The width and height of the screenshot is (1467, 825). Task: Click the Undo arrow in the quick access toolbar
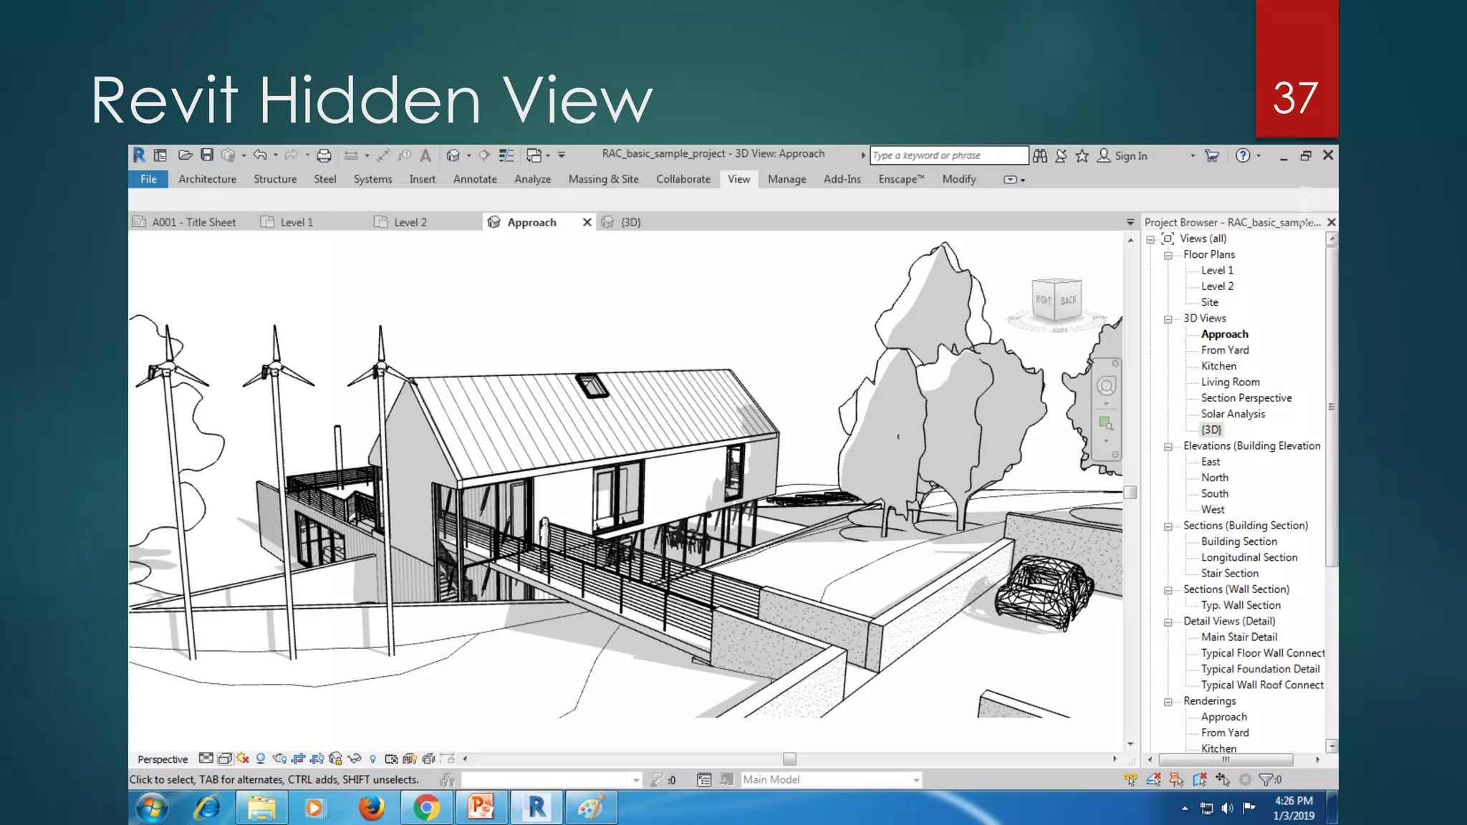(x=260, y=155)
